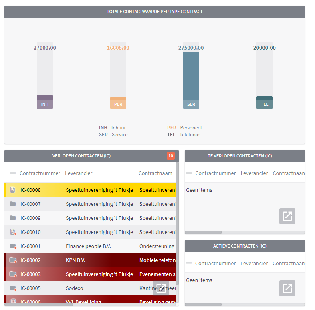Open Te Verlopen Contracten in new window

pos(287,216)
